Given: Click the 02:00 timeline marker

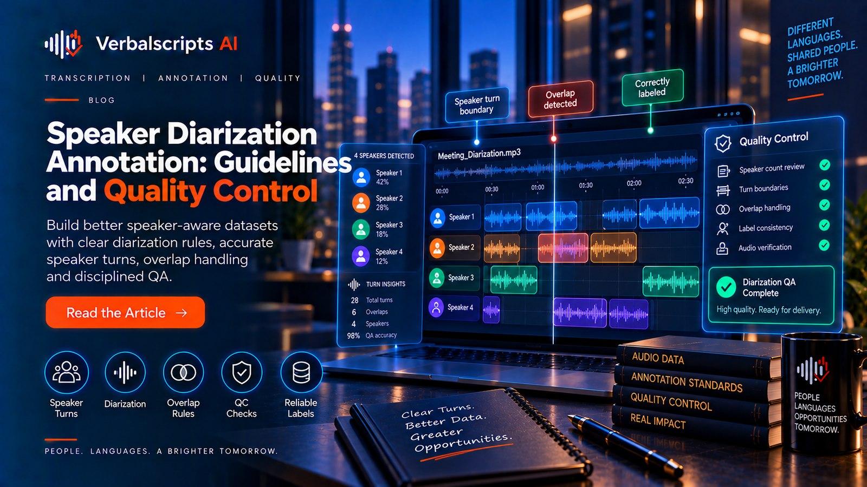Looking at the screenshot, I should coord(634,183).
